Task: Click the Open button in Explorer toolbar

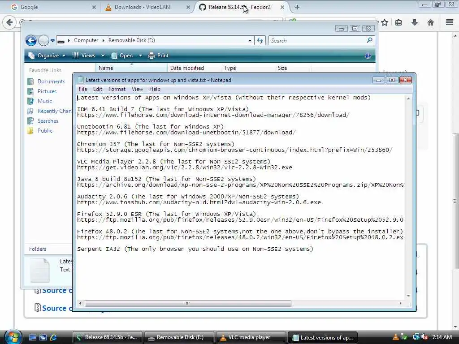Action: 122,56
